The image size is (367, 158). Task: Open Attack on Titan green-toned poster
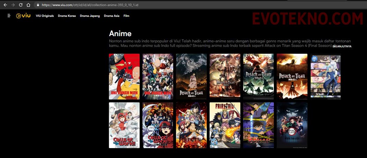258,77
